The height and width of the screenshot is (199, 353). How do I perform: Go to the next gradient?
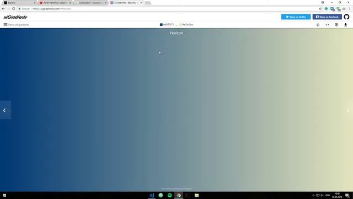347,110
